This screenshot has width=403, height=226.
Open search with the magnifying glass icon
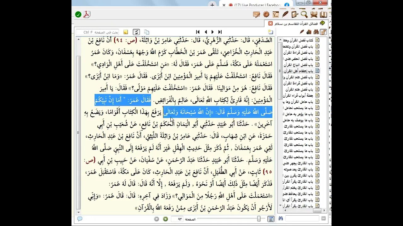[x=304, y=14]
